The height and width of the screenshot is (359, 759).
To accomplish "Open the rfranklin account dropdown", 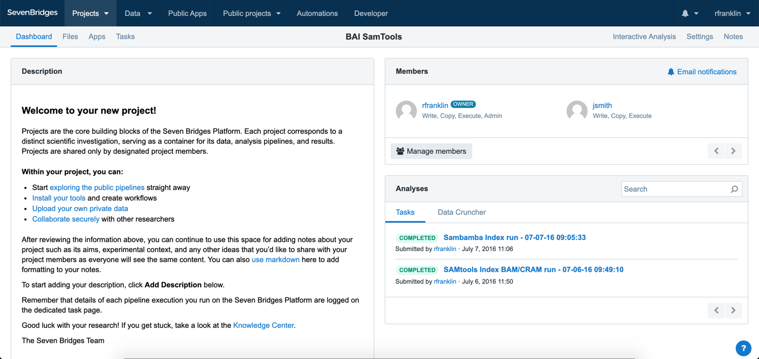I will [x=732, y=13].
